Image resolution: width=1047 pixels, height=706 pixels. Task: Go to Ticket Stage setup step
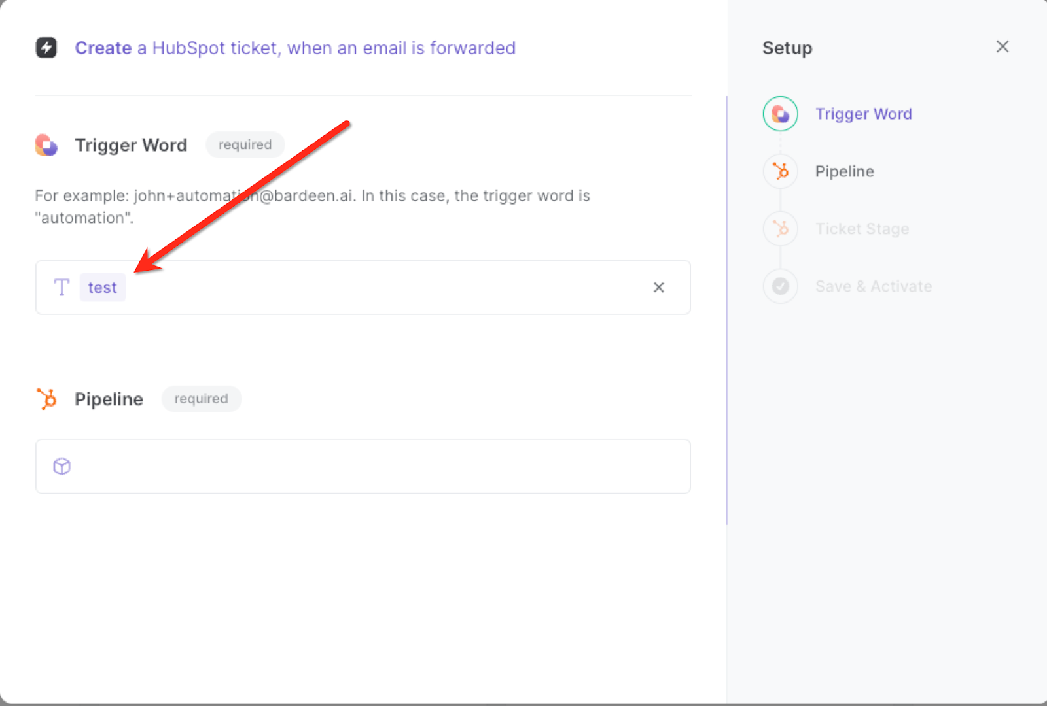[x=862, y=229]
